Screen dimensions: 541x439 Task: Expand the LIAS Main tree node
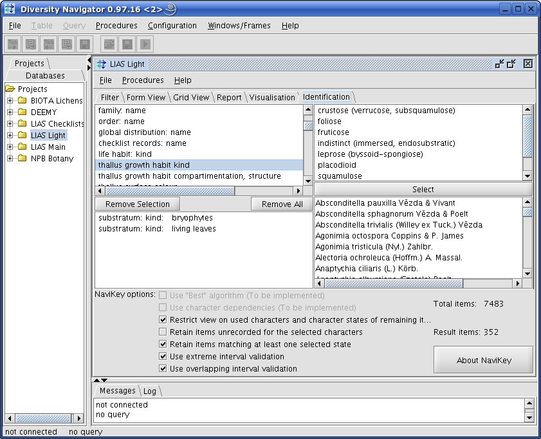10,147
